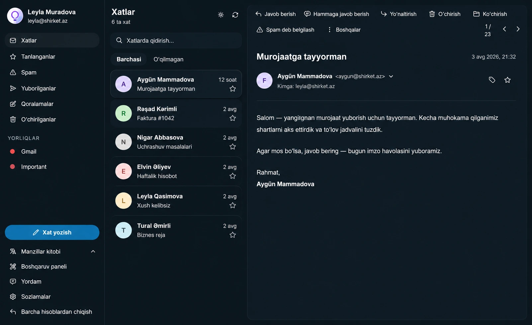532x325 pixels.
Task: Go to previous message arrow
Action: (504, 29)
